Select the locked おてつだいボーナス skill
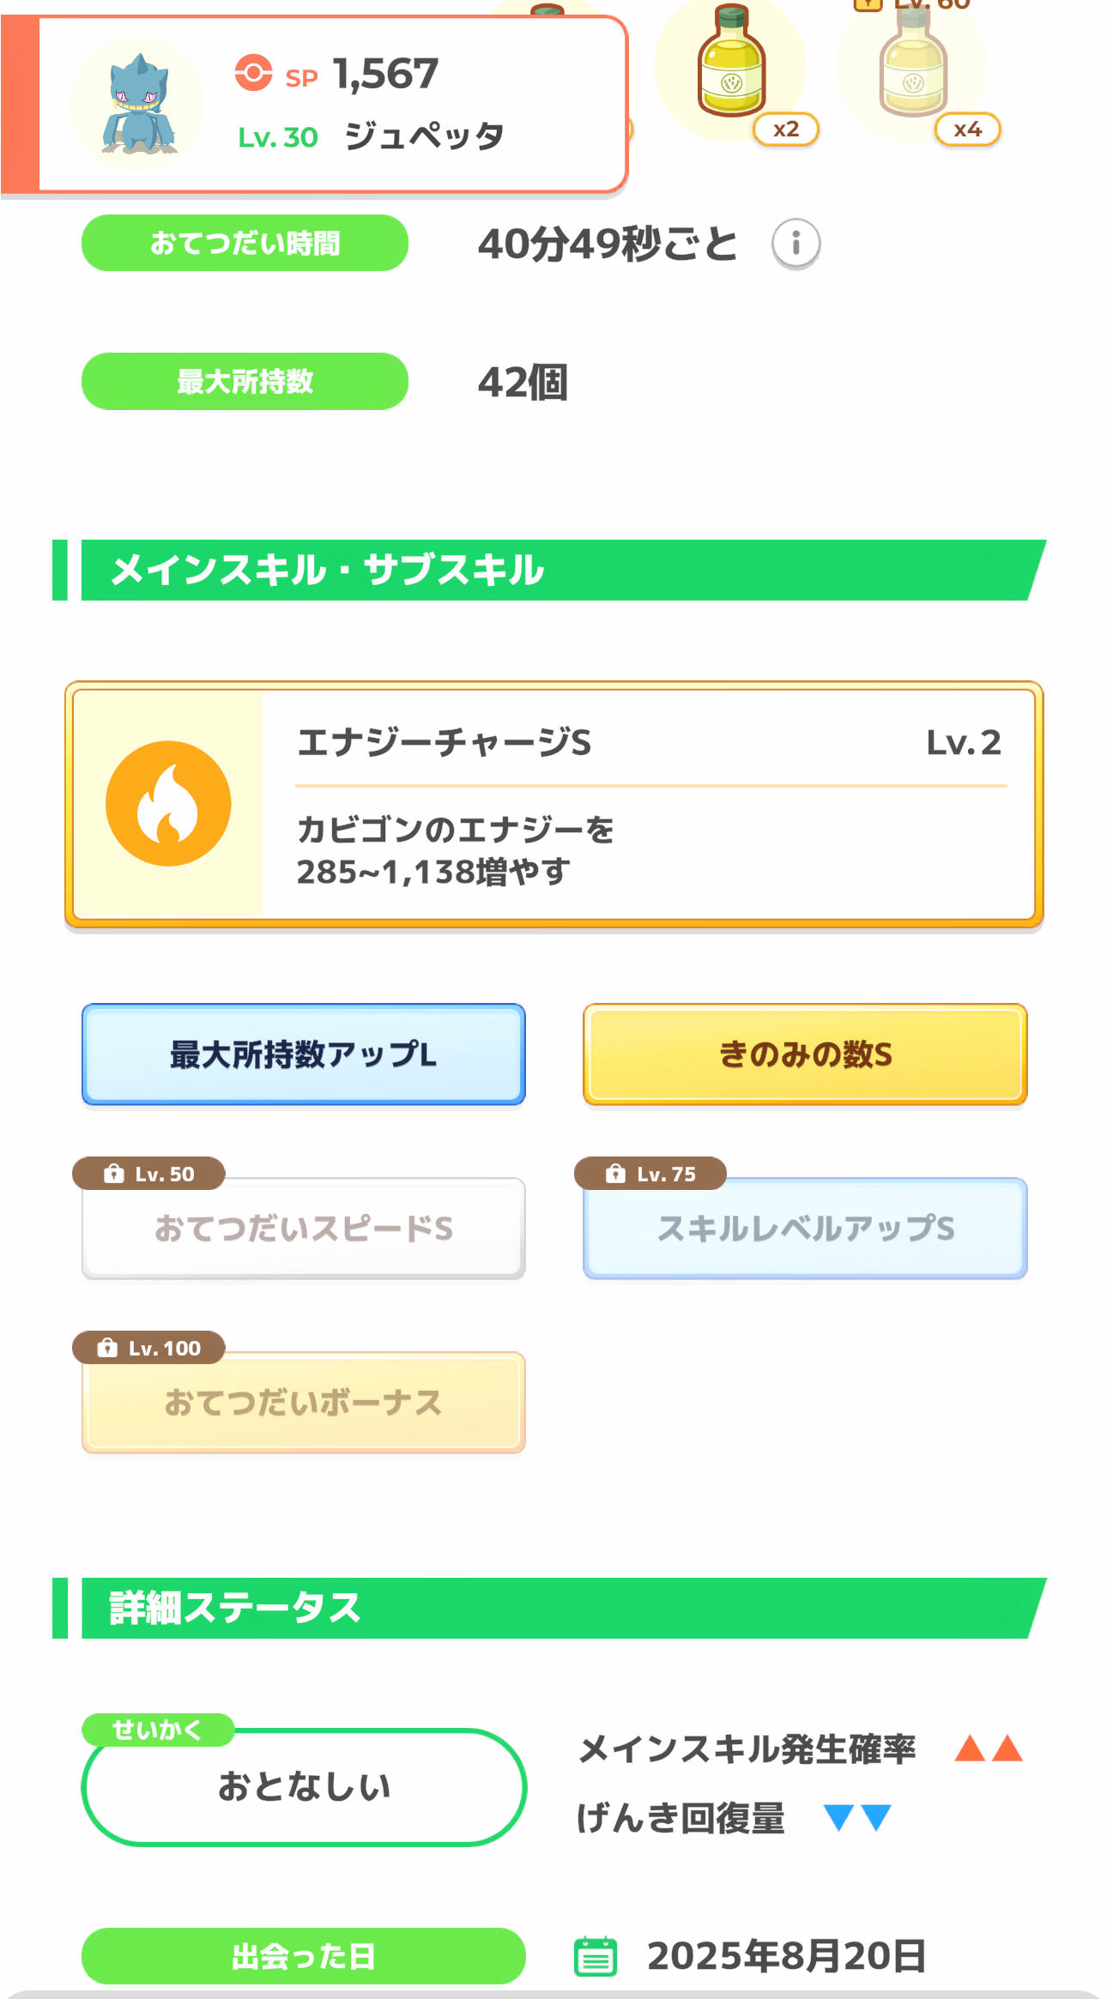 click(303, 1403)
